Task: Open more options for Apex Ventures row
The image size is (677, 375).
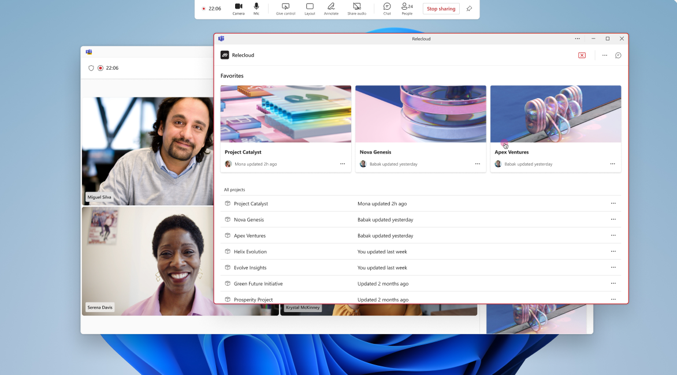Action: pos(613,235)
